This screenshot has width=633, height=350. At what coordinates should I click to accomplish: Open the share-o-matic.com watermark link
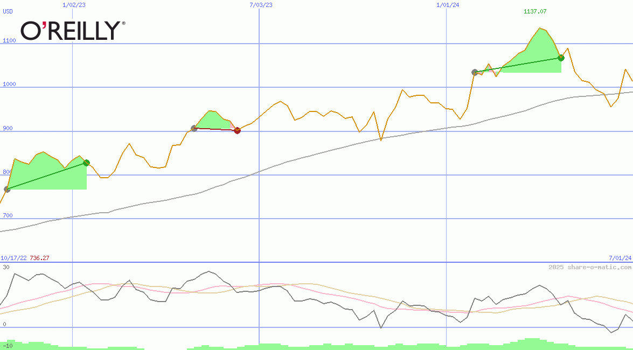click(x=590, y=267)
